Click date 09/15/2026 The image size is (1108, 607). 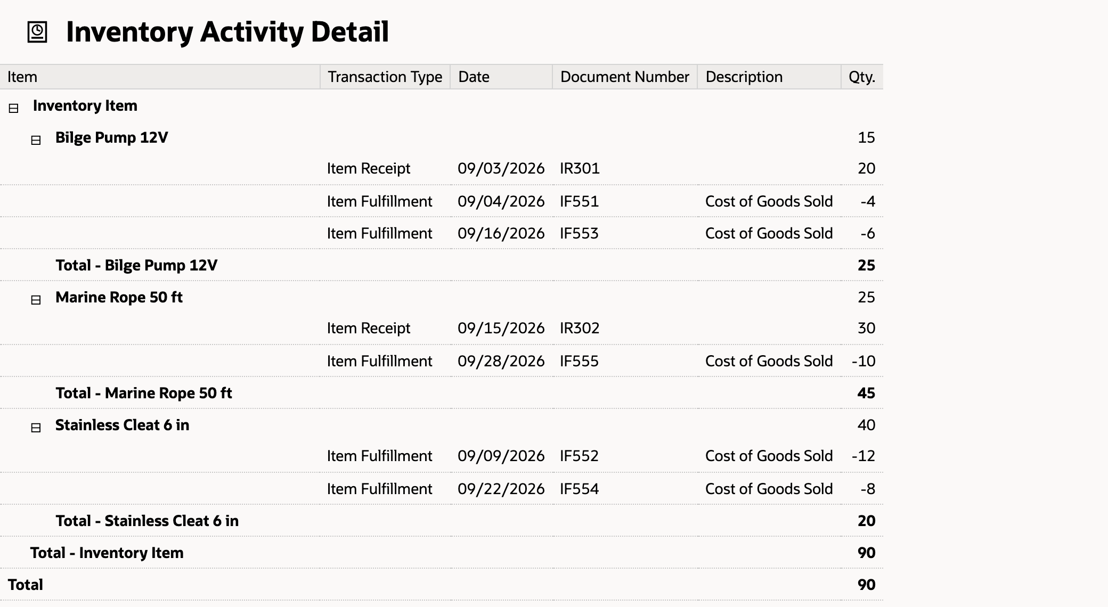tap(501, 328)
